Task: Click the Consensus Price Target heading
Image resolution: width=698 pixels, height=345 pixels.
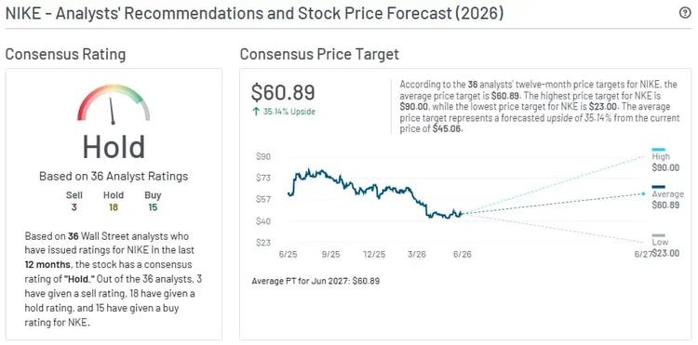Action: [319, 55]
